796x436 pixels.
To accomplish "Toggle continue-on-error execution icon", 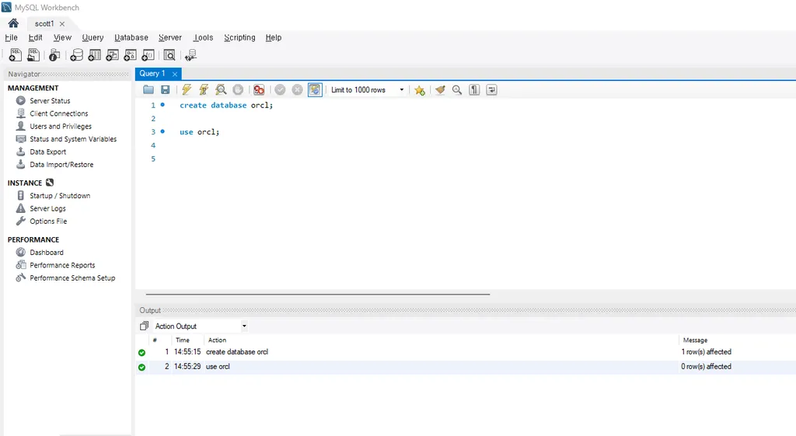I will [259, 90].
